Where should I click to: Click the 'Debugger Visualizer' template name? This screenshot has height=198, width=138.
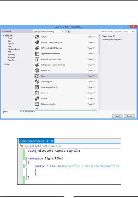click(49, 104)
